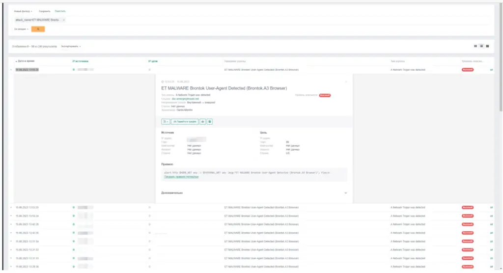
Task: Switch to map view icon
Action: coord(487,46)
